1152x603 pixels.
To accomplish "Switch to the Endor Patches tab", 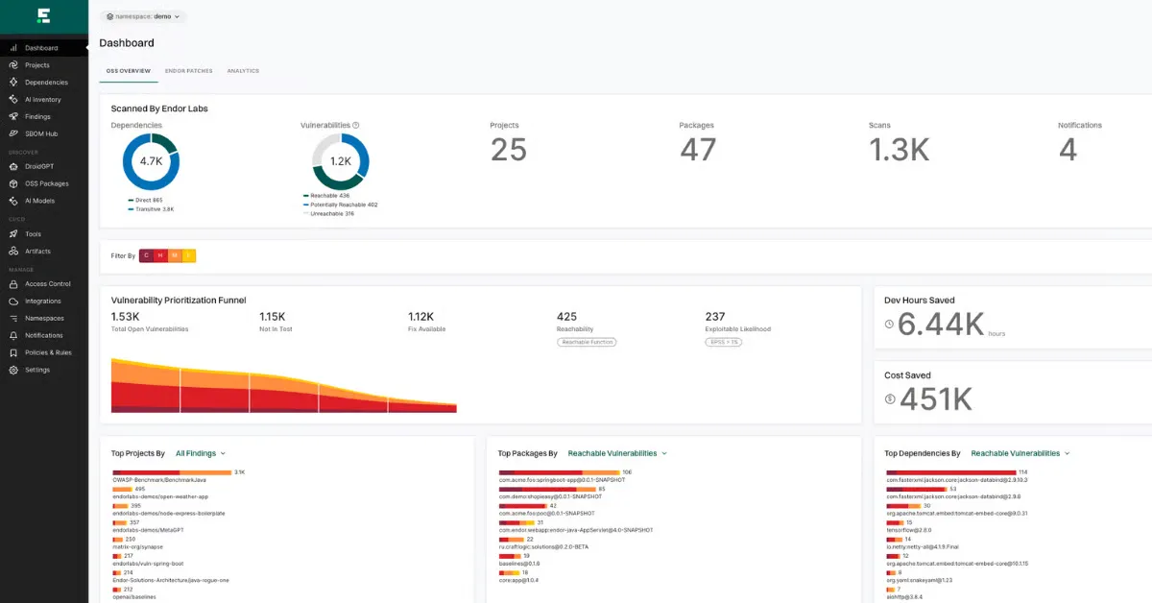I will pos(188,70).
